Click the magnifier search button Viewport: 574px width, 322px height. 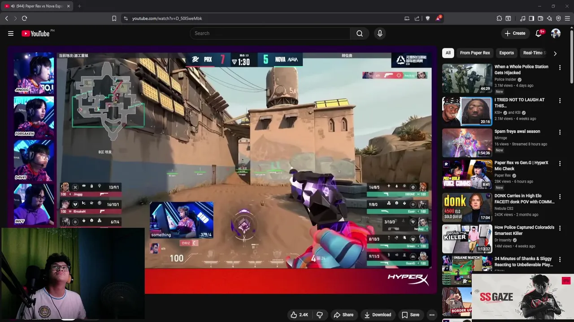pos(360,34)
